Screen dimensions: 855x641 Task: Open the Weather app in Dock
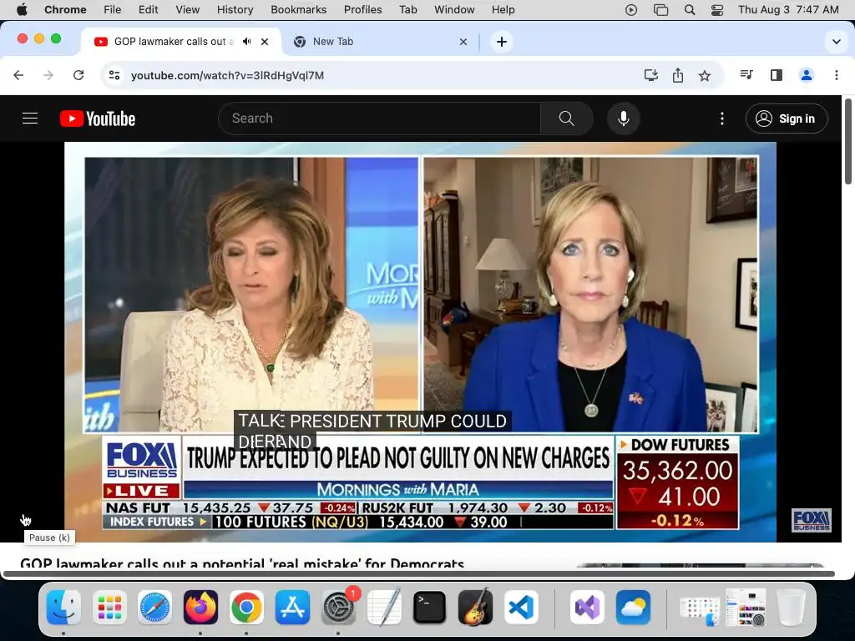click(633, 607)
